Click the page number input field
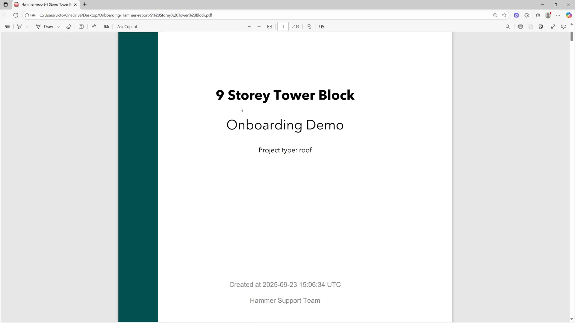 (x=283, y=27)
